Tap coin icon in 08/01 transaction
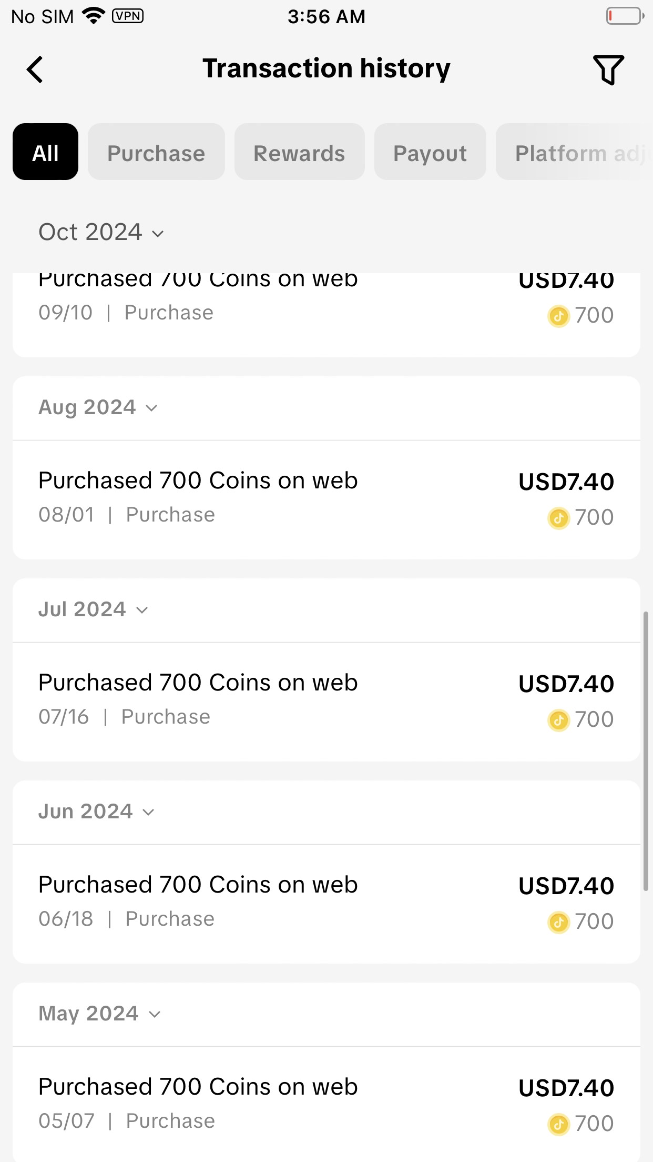Image resolution: width=653 pixels, height=1162 pixels. pos(558,518)
